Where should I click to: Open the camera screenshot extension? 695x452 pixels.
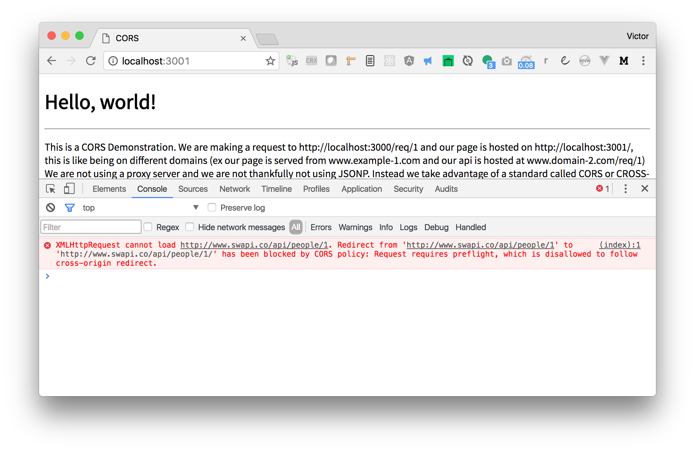506,61
